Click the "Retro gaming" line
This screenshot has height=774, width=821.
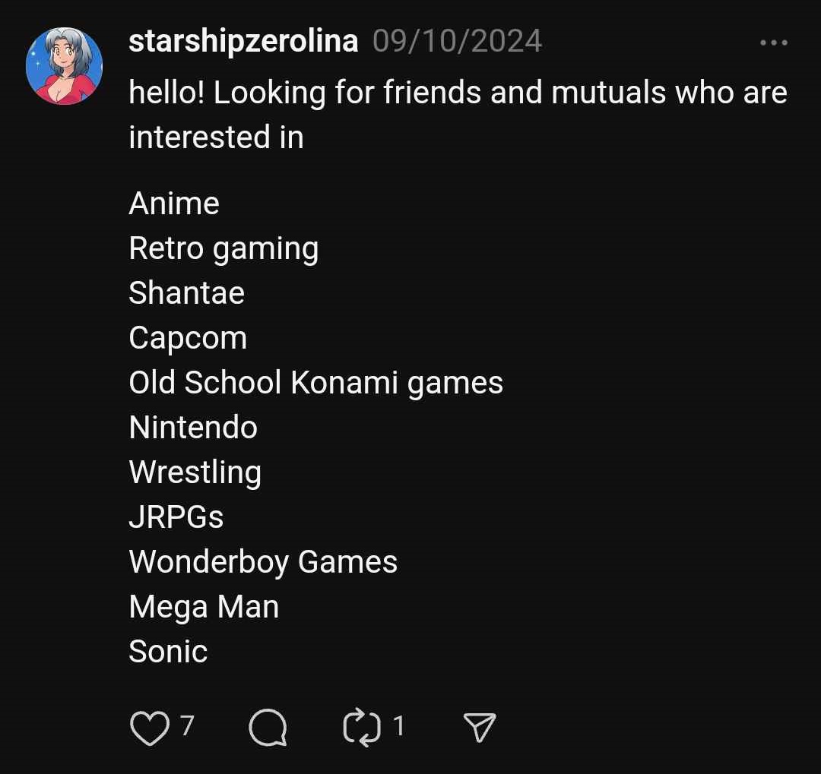click(223, 248)
